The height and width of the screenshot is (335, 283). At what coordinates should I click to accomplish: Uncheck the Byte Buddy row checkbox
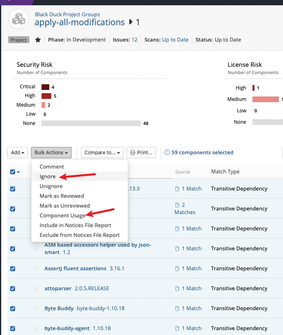coord(13,309)
